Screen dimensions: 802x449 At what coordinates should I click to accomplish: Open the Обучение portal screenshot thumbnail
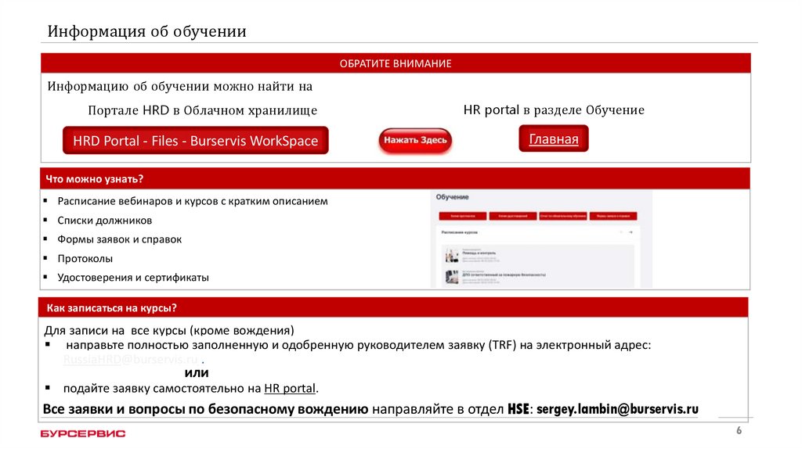[x=541, y=239]
